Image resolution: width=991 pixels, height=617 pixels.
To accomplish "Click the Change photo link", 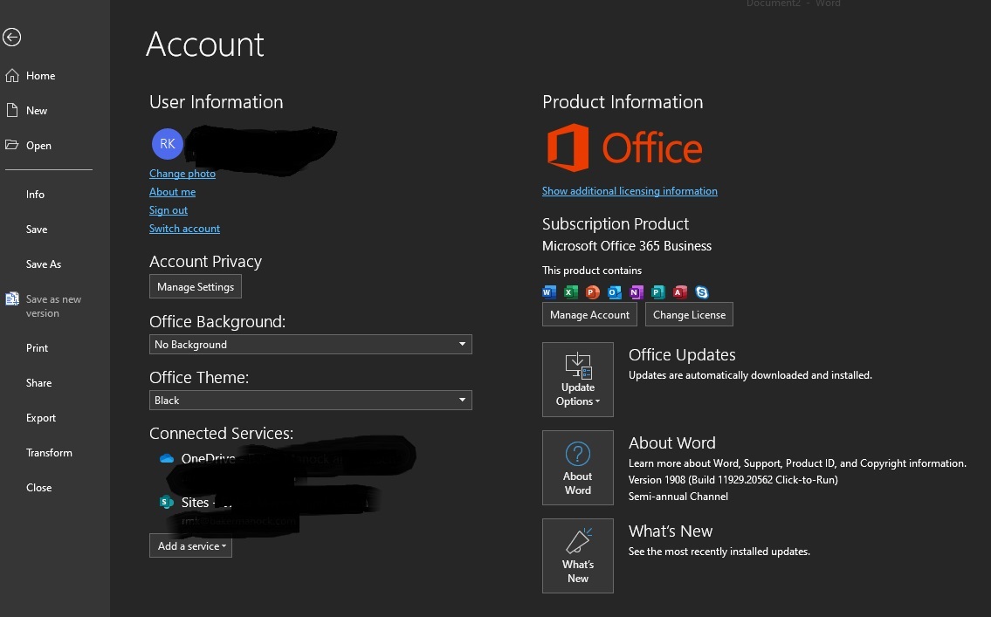I will (182, 174).
